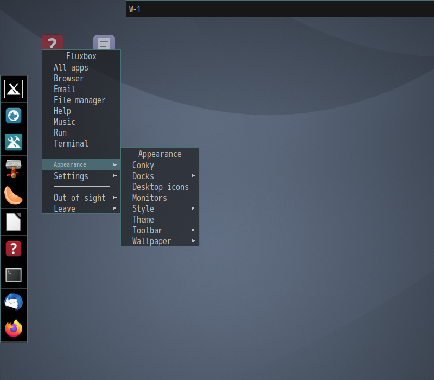
Task: Open the purple text document desktop icon
Action: (104, 42)
